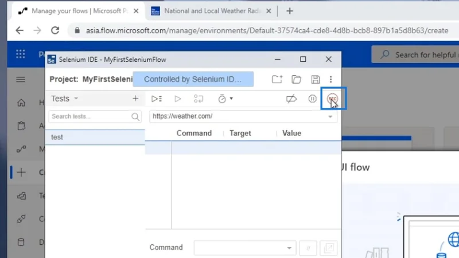Open Action items clipboard icon
Image resolution: width=459 pixels, height=258 pixels.
pos(21,126)
